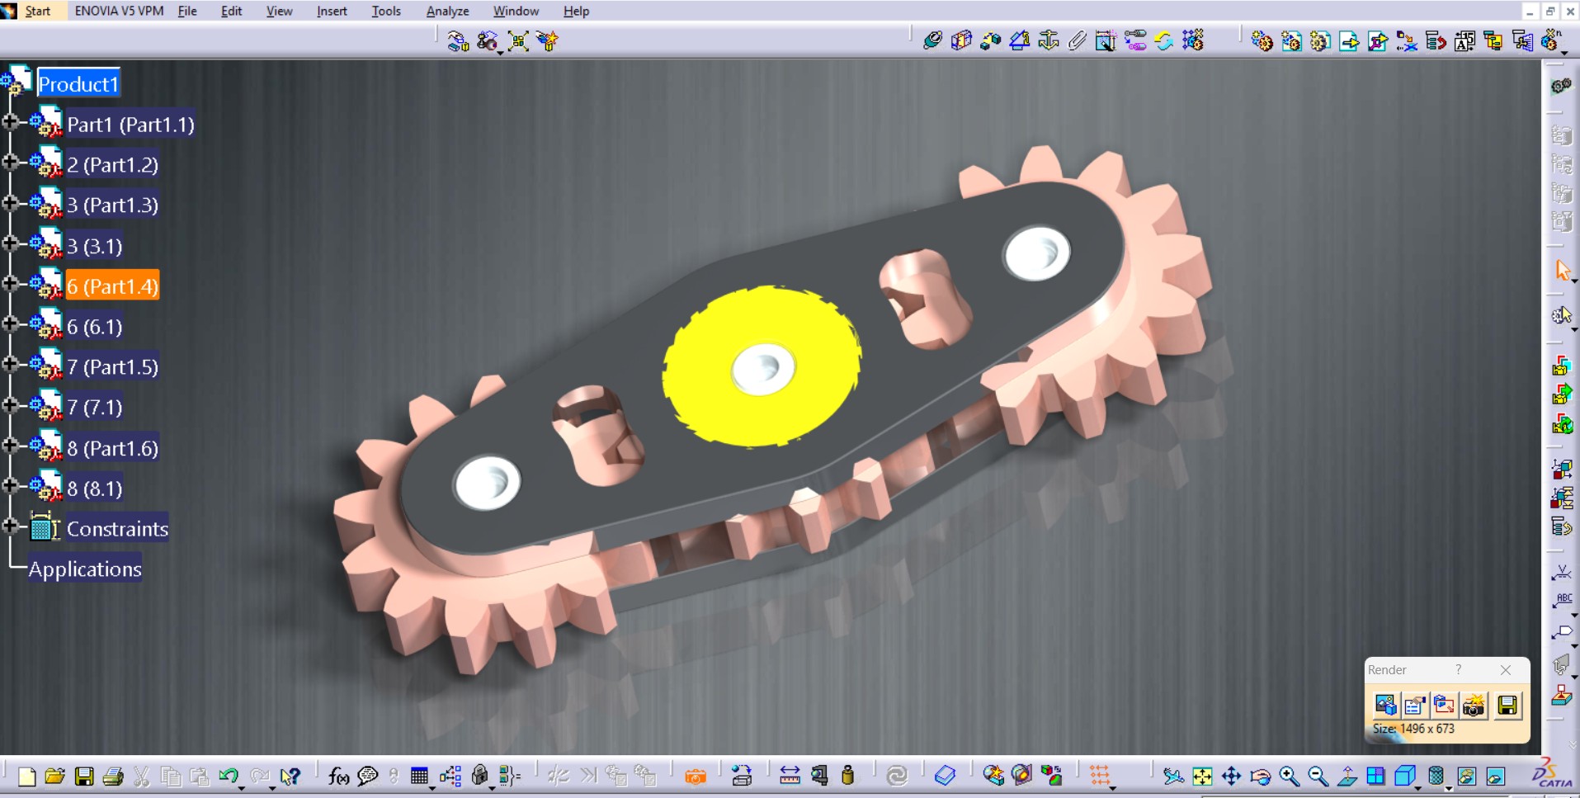
Task: Click the Multi-View quad layout icon
Action: [x=1375, y=777]
